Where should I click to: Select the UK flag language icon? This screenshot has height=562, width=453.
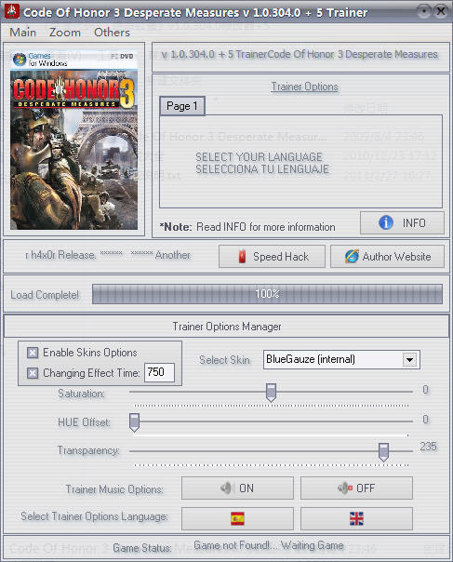click(356, 518)
